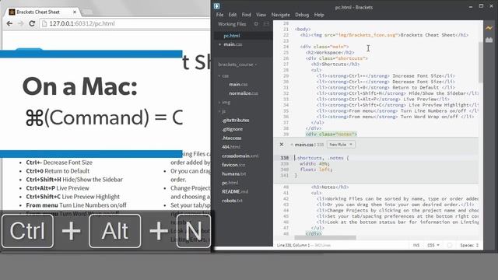Viewport: 498px width, 280px height.
Task: Click 'Ctrl+Shift+H Hide/Show the Sidebar' in browser
Action: pos(75,180)
